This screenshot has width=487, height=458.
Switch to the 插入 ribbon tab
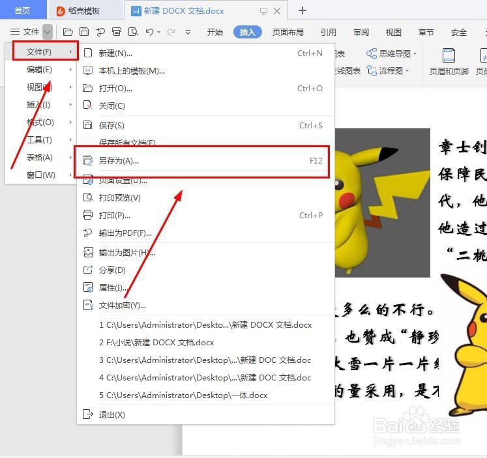[248, 32]
